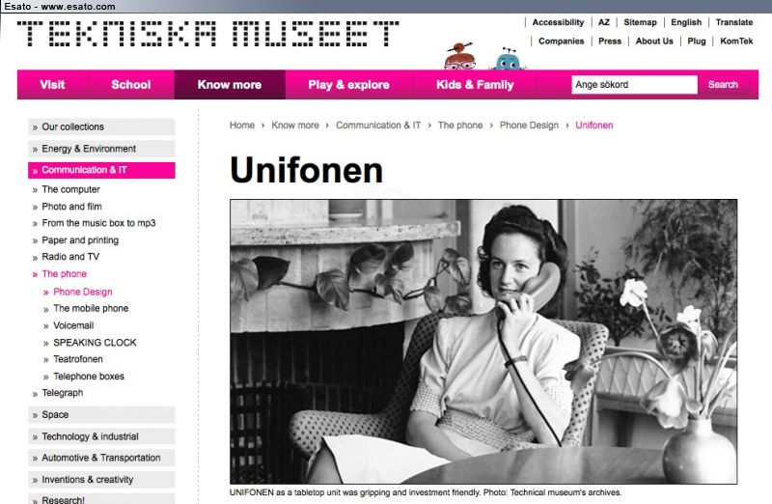Focus the Ange sökord search field
The width and height of the screenshot is (772, 504).
point(634,85)
